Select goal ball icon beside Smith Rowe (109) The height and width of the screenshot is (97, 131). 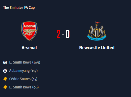[5, 63]
